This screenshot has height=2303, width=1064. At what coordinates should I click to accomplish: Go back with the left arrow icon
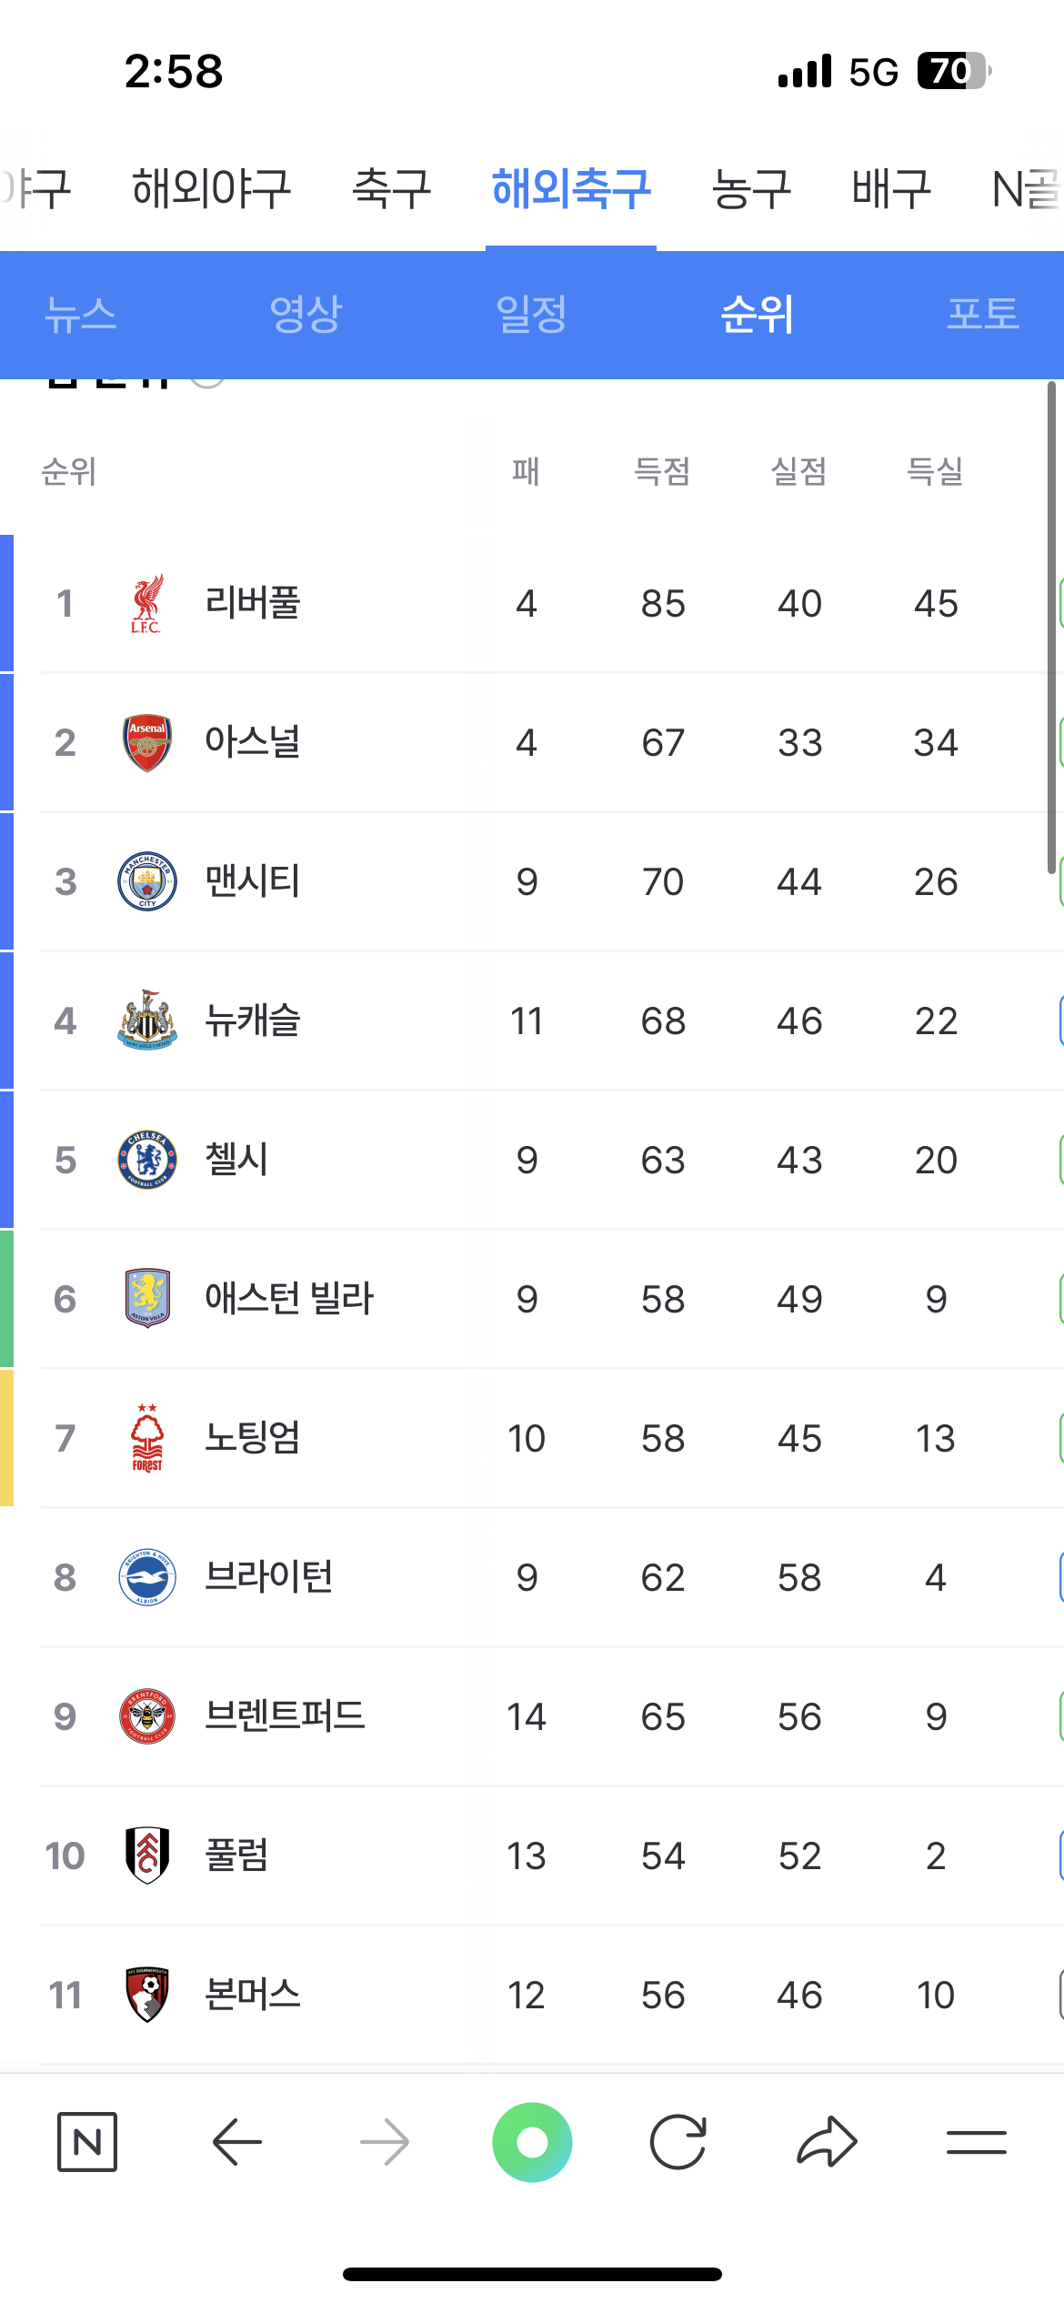coord(236,2142)
